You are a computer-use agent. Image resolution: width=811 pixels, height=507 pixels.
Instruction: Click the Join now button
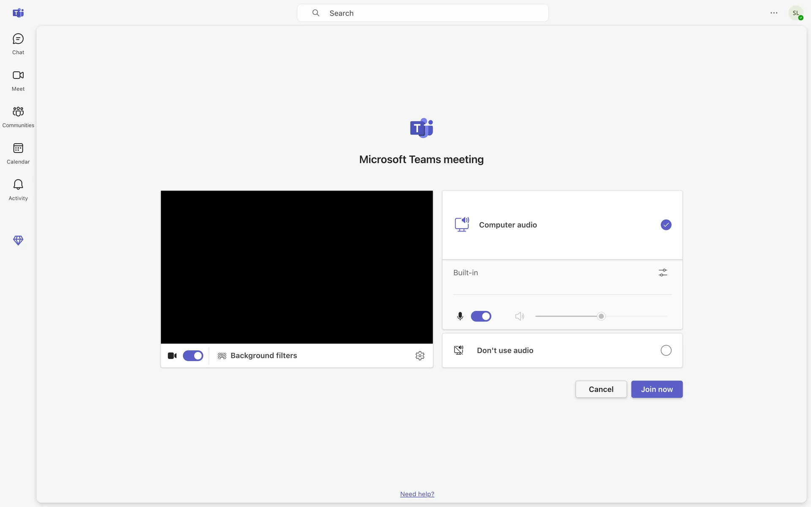coord(656,389)
